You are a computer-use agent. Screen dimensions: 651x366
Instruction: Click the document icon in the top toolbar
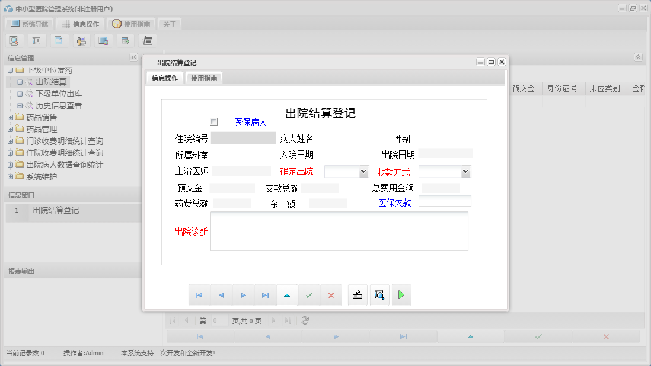tap(59, 40)
